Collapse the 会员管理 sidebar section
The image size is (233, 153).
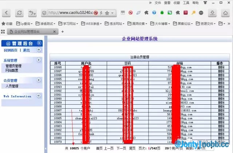pos(39,80)
